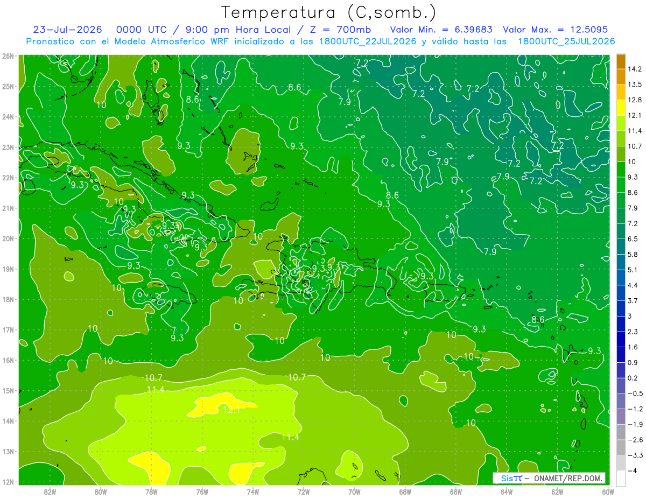Viewport: 646px width, 499px height.
Task: Click the '64W' longitude label
Action: (x=506, y=491)
